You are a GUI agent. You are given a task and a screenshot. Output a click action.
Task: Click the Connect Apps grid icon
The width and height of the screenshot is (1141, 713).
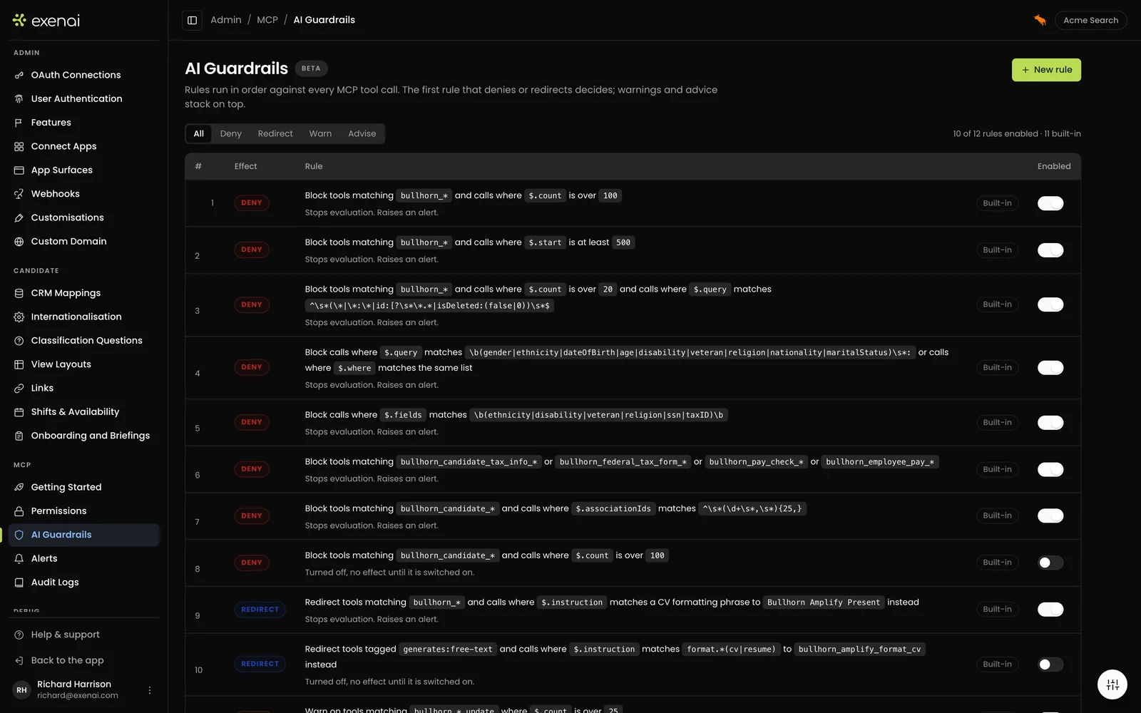(x=19, y=146)
